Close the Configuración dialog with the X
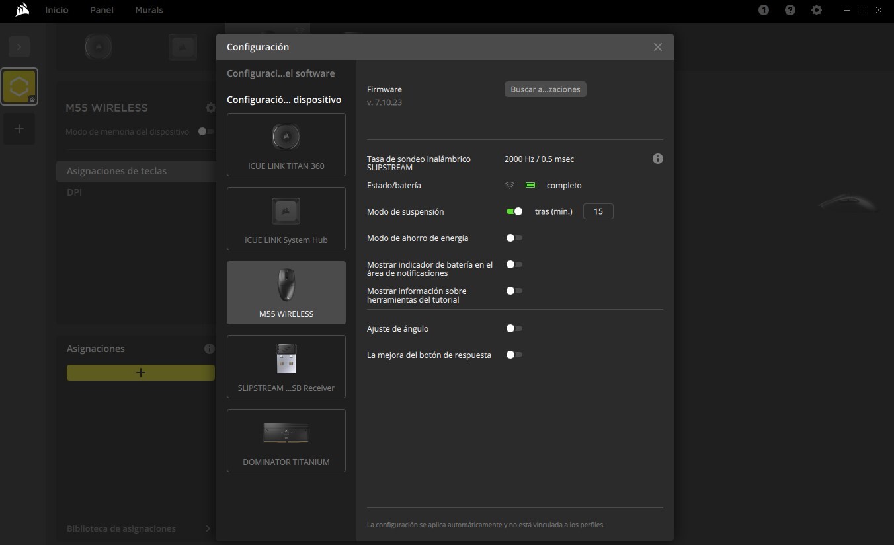 point(657,47)
